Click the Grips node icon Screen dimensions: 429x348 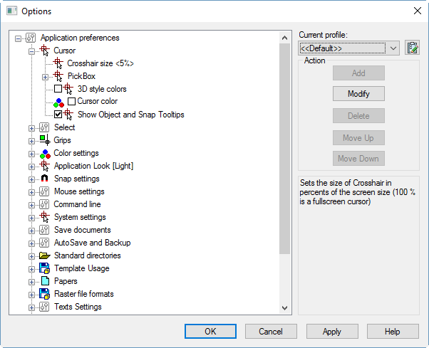45,140
